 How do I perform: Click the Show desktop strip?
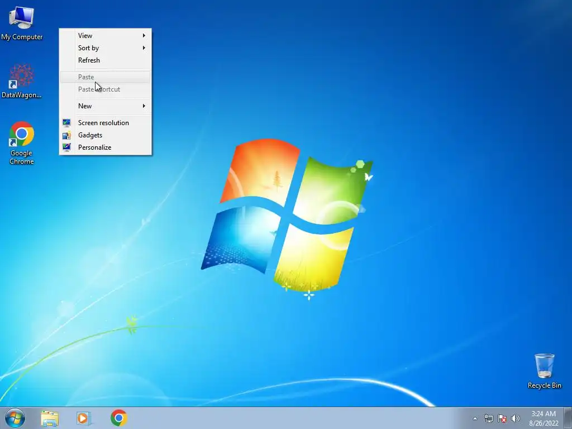tap(568, 418)
